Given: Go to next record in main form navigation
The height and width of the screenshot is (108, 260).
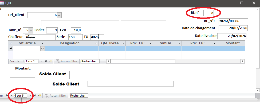Looking at the screenshot, I should coord(30,96).
